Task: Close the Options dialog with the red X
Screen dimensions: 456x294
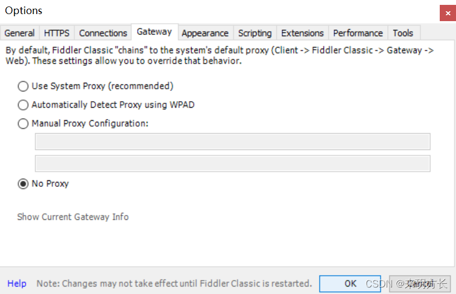Action: 448,13
